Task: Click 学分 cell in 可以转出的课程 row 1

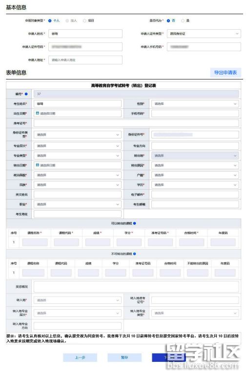Action: click(129, 242)
